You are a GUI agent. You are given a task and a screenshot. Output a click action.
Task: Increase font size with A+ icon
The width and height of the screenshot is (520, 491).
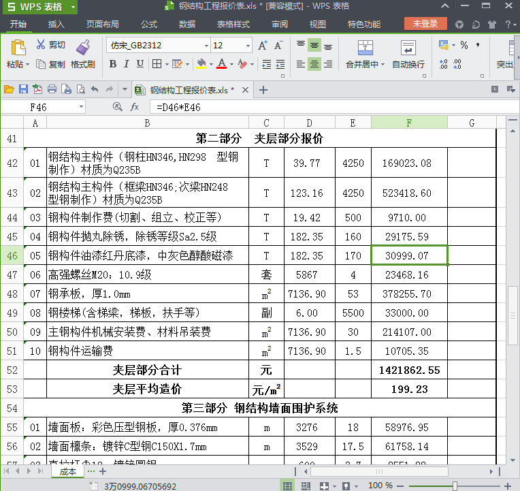tap(263, 46)
